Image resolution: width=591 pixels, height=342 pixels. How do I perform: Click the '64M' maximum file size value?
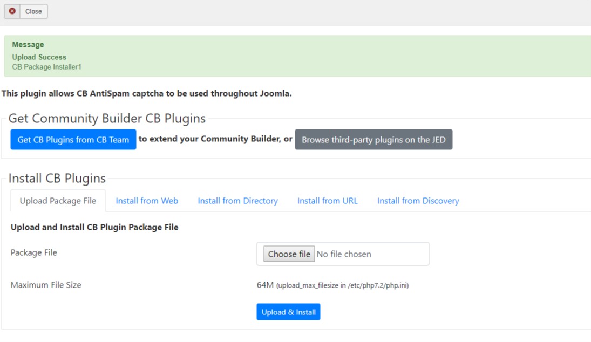point(265,285)
